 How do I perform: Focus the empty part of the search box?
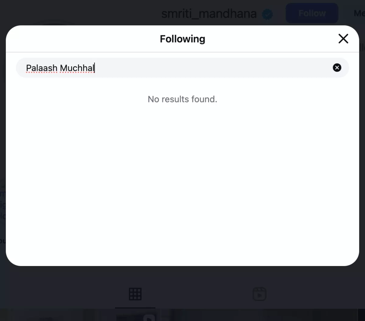[213, 68]
